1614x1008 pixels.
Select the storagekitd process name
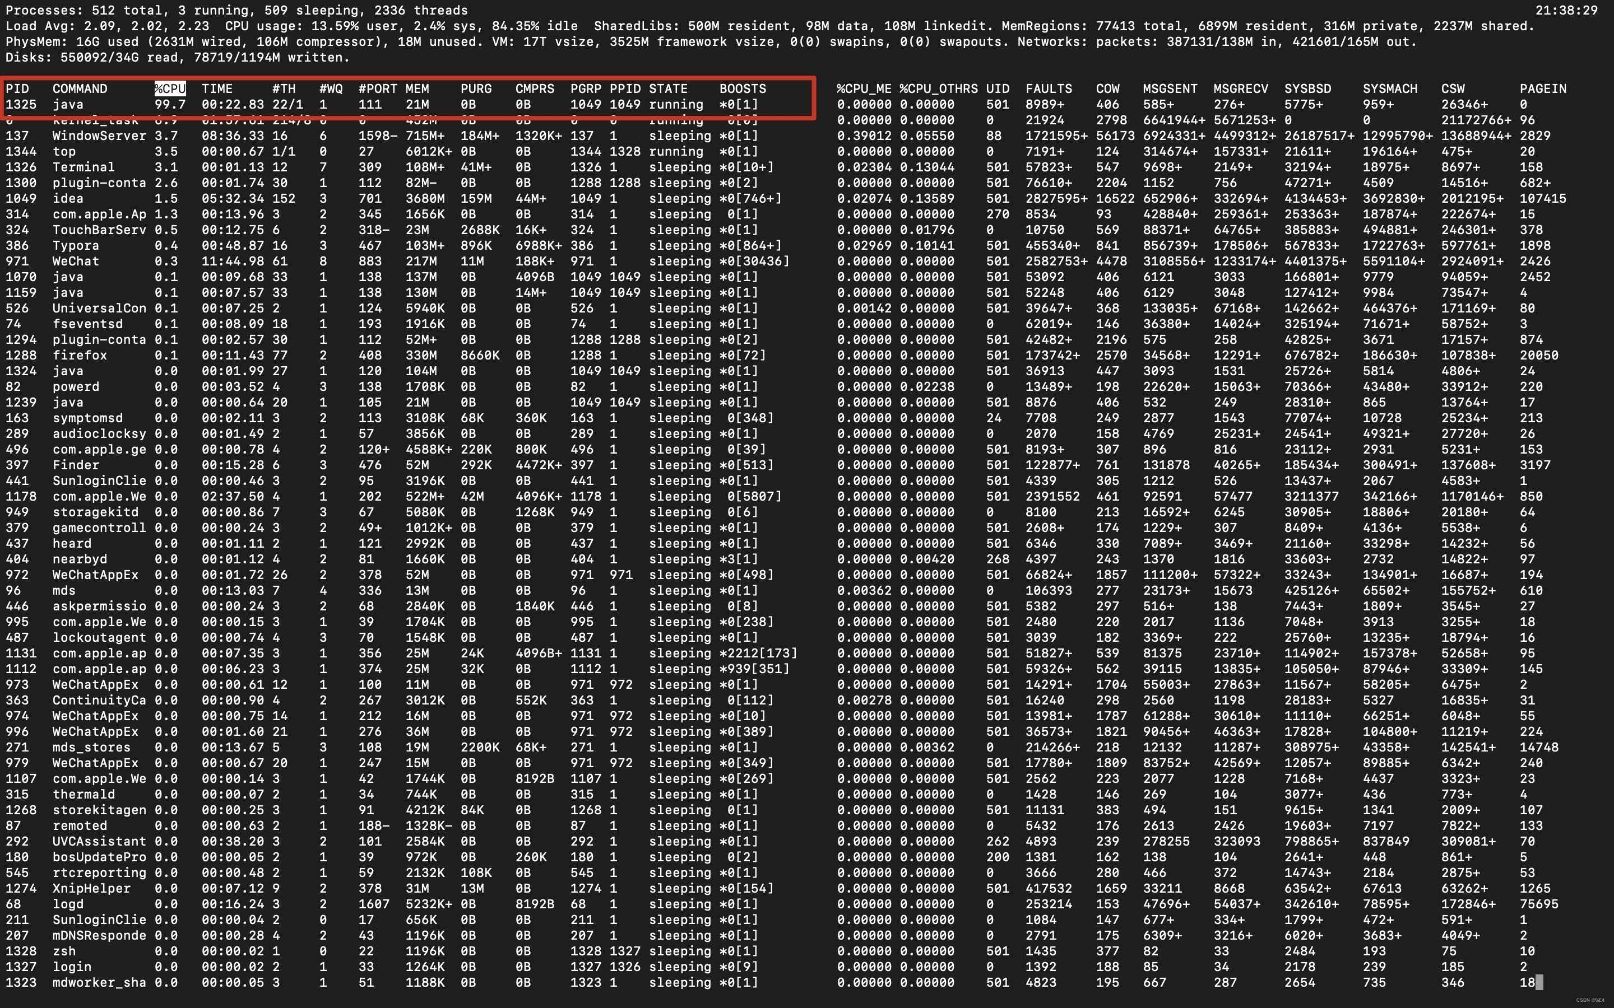click(x=95, y=512)
